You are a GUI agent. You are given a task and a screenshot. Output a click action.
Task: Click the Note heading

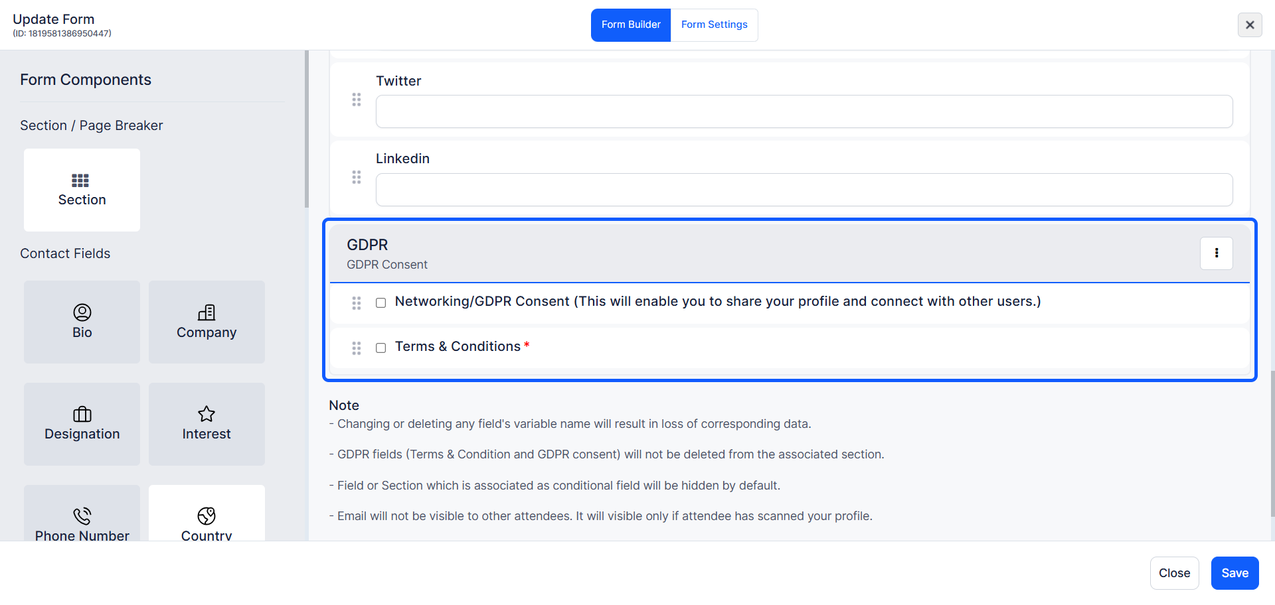344,405
